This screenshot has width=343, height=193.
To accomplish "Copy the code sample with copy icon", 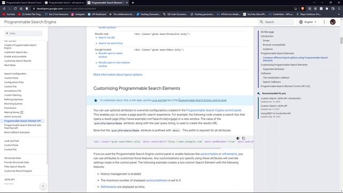I will (243, 138).
